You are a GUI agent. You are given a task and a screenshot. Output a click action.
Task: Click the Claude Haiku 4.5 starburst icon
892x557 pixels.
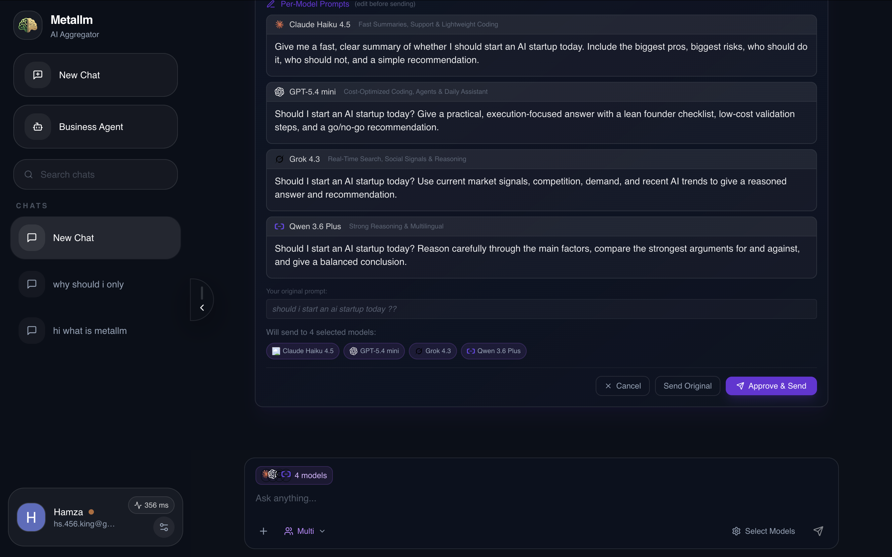[x=279, y=24]
